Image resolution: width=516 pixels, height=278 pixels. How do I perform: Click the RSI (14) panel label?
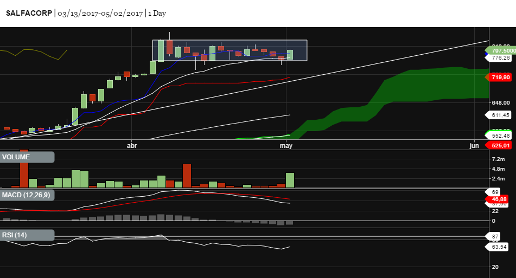27,235
